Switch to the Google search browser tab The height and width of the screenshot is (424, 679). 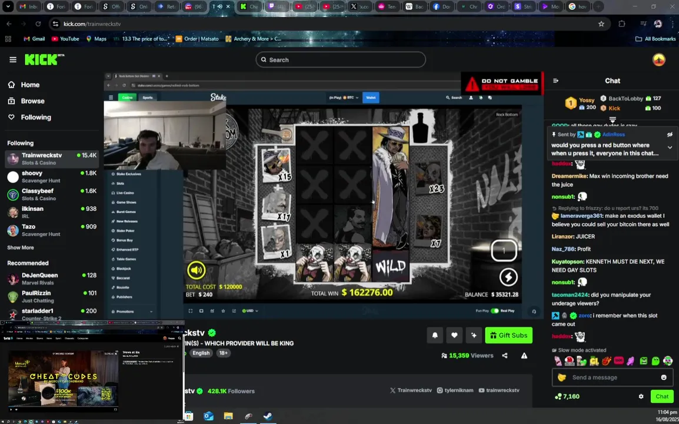coord(578,6)
